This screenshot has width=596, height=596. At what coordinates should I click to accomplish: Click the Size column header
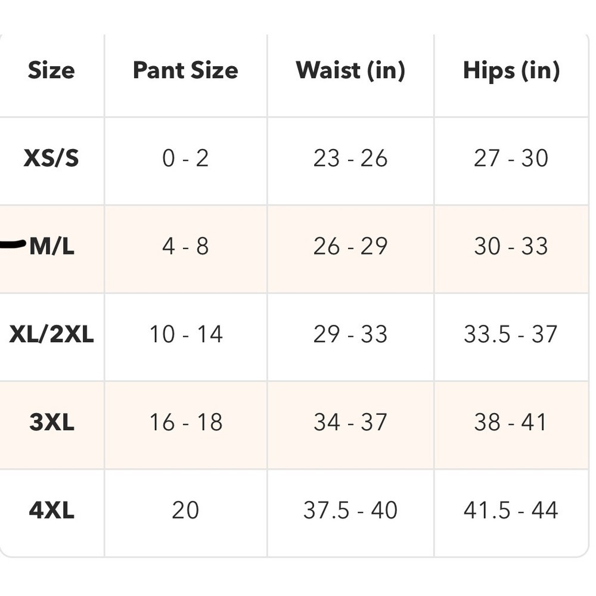[51, 71]
